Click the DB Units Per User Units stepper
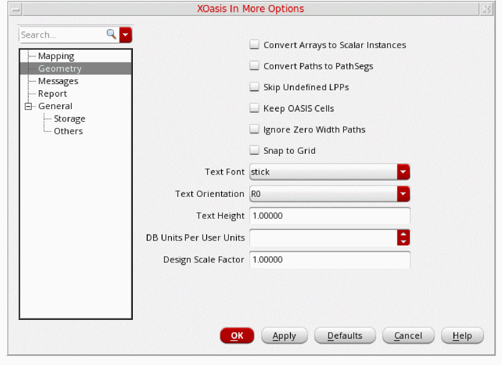This screenshot has height=365, width=502. coord(403,238)
